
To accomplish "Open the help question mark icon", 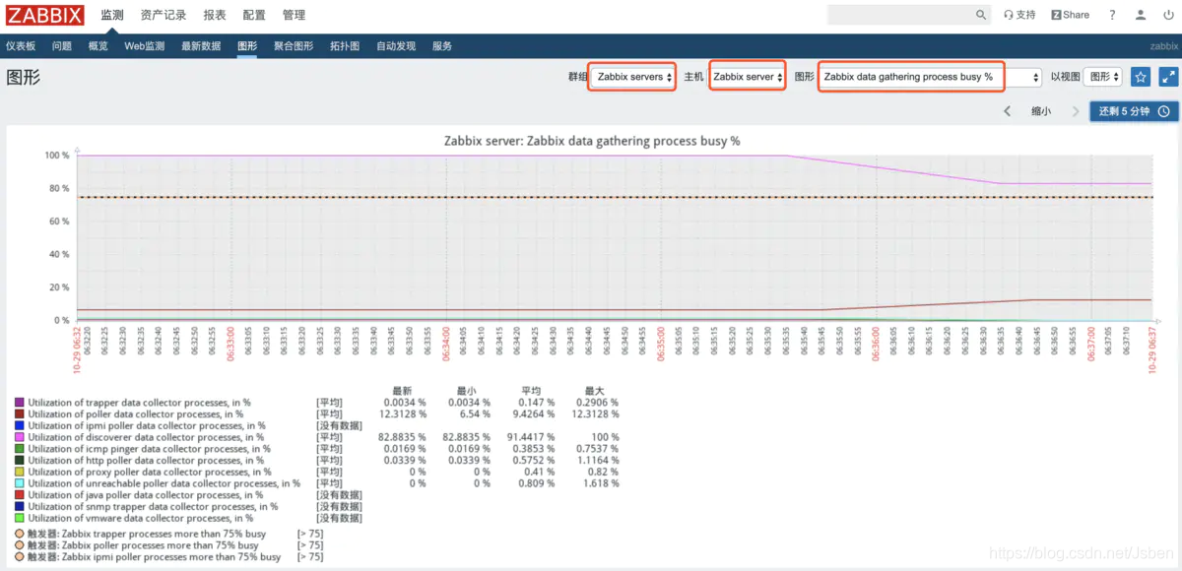I will click(1112, 15).
